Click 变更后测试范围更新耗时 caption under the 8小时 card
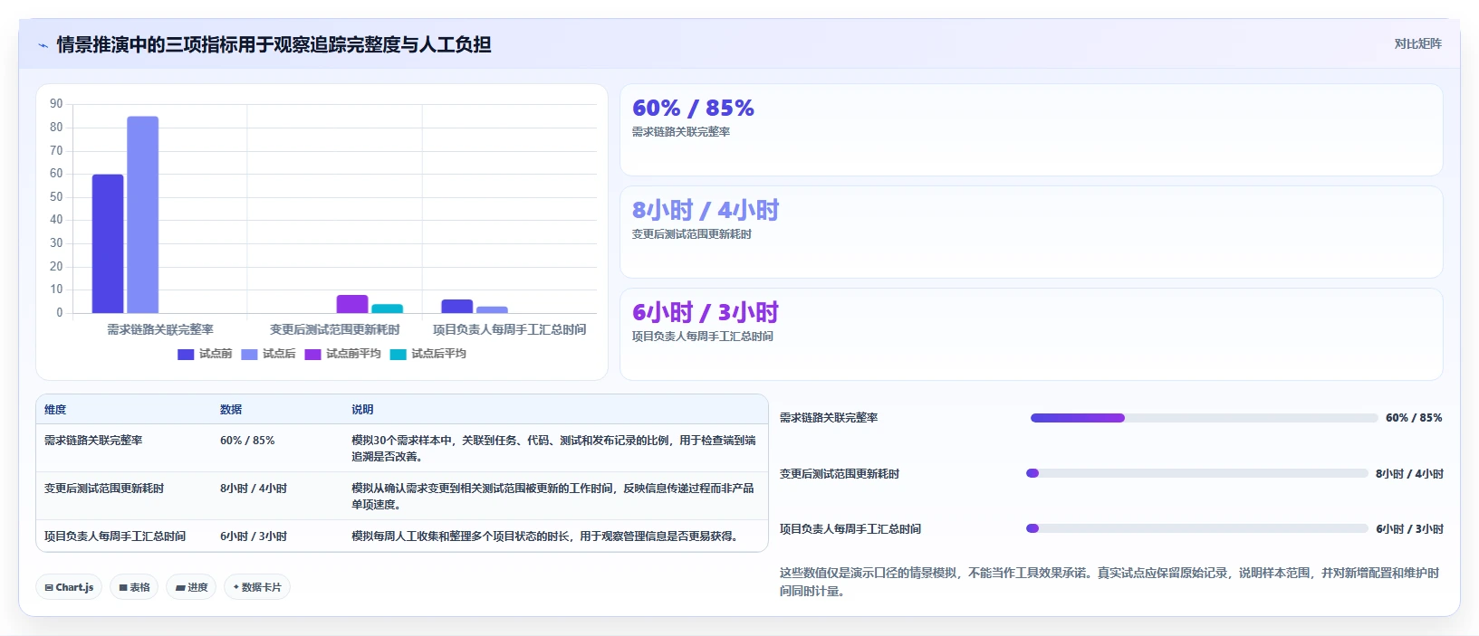This screenshot has height=636, width=1479. point(692,234)
